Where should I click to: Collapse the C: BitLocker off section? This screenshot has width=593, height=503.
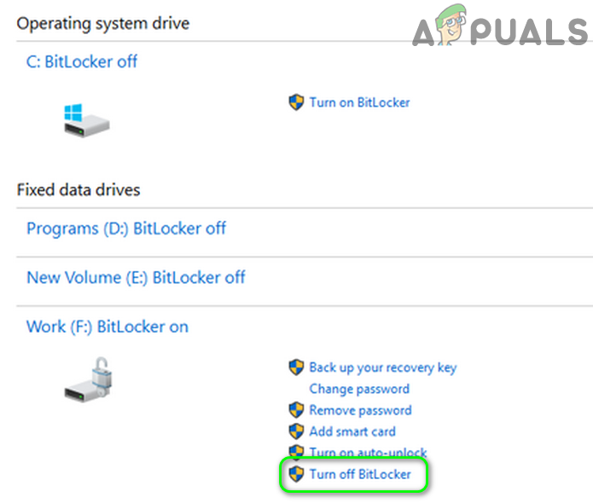82,61
